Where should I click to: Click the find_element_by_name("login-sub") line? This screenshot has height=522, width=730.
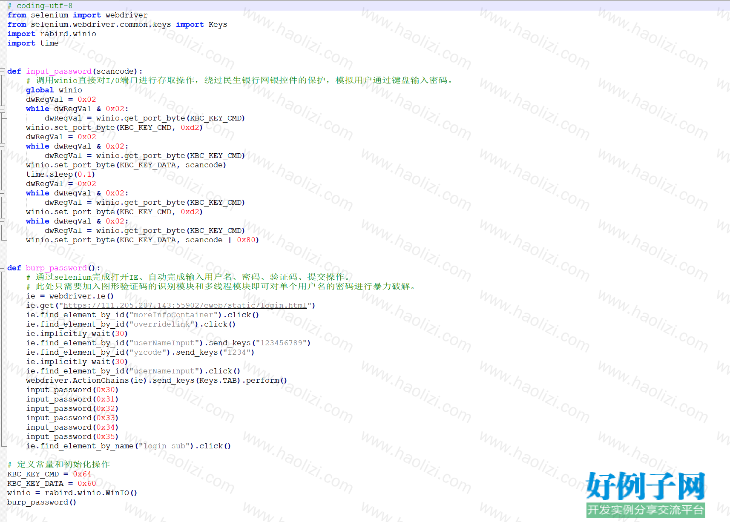pos(129,446)
